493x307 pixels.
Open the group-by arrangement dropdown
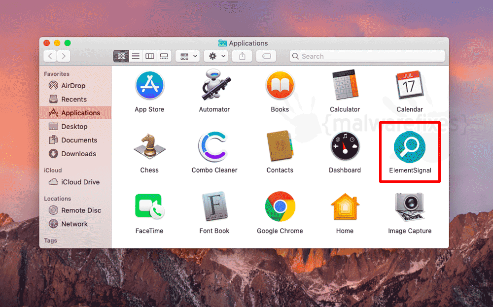point(188,56)
